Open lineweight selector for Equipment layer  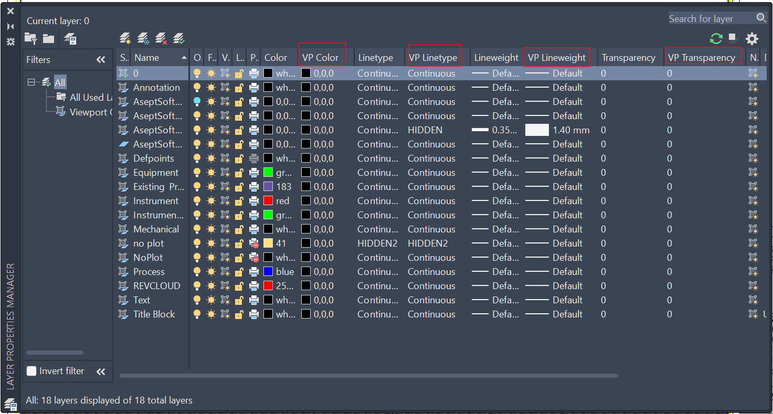496,173
